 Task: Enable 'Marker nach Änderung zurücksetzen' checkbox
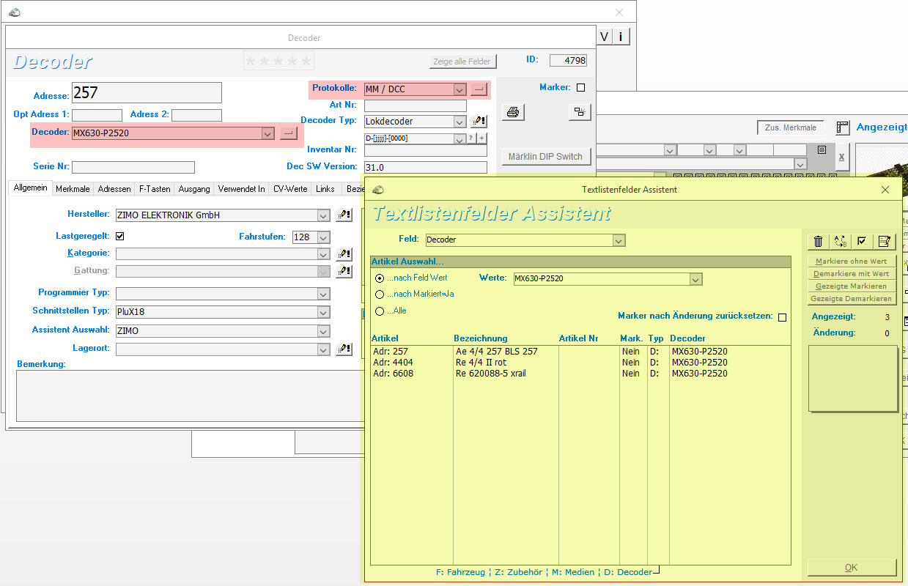[x=782, y=317]
